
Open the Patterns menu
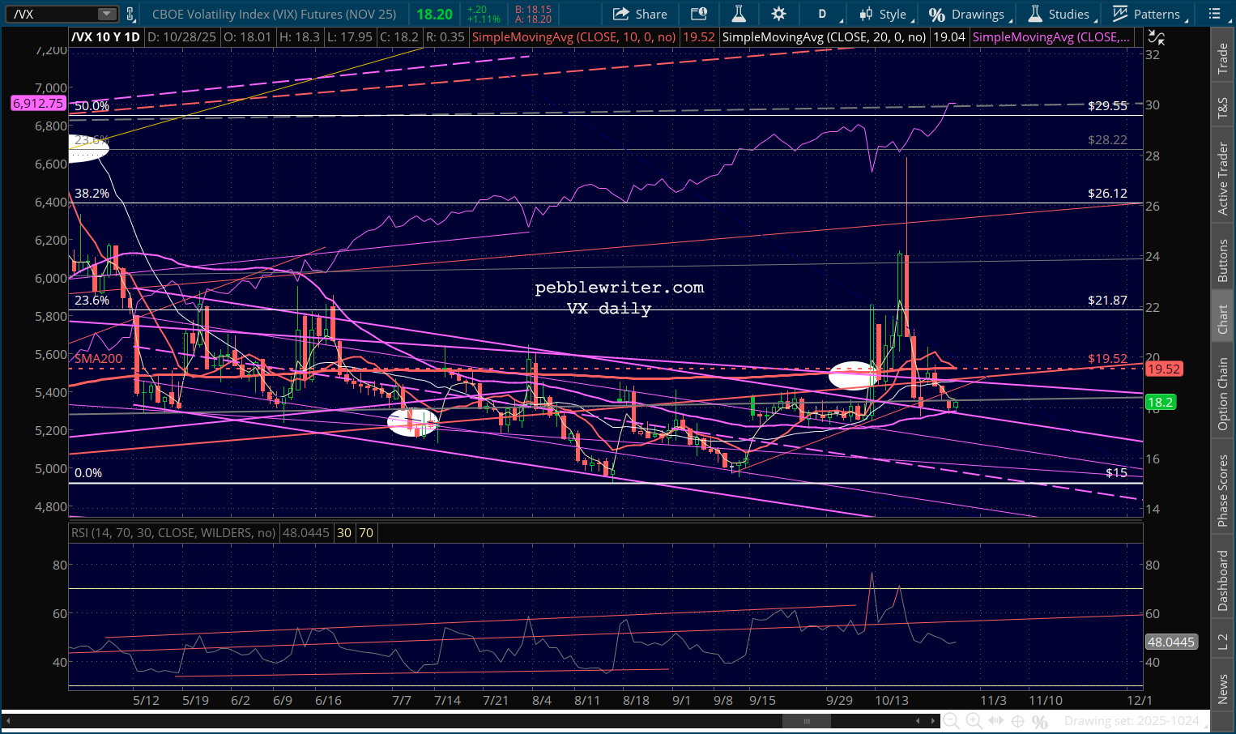(1149, 14)
